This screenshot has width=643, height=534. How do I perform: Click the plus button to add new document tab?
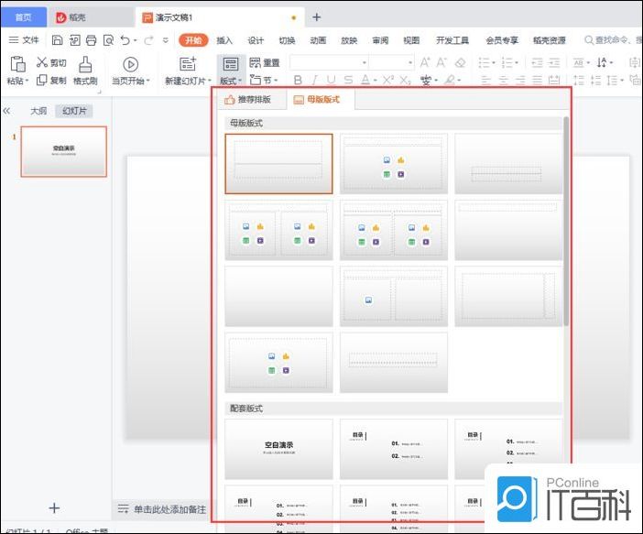tap(317, 16)
